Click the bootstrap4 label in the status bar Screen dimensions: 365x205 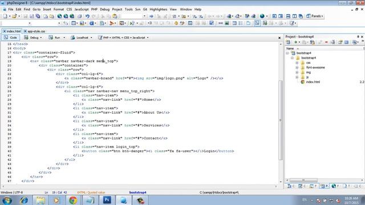138,192
